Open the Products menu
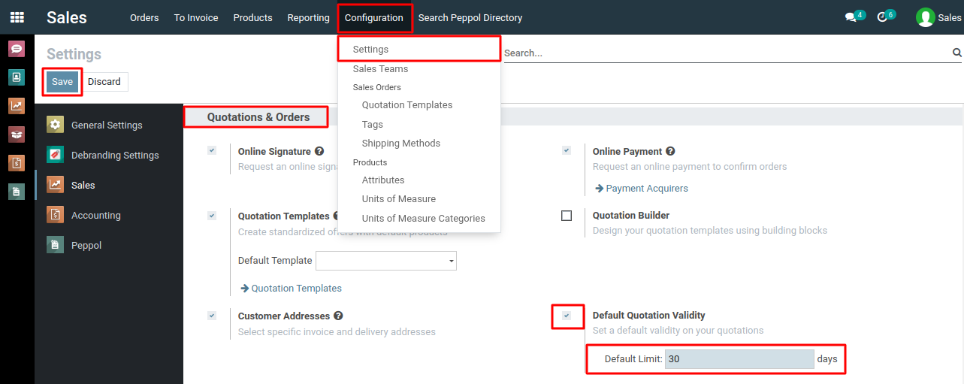 252,17
